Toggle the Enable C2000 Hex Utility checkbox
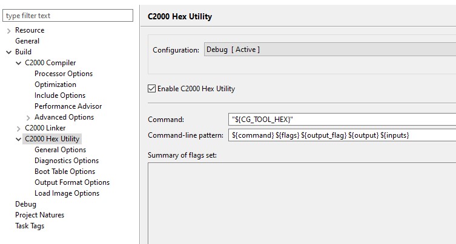 point(152,89)
